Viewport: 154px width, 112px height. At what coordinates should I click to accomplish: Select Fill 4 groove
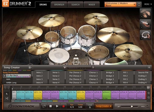(x=125, y=83)
